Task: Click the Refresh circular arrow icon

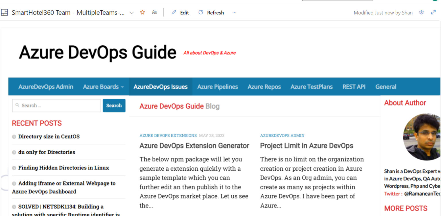Action: [201, 12]
